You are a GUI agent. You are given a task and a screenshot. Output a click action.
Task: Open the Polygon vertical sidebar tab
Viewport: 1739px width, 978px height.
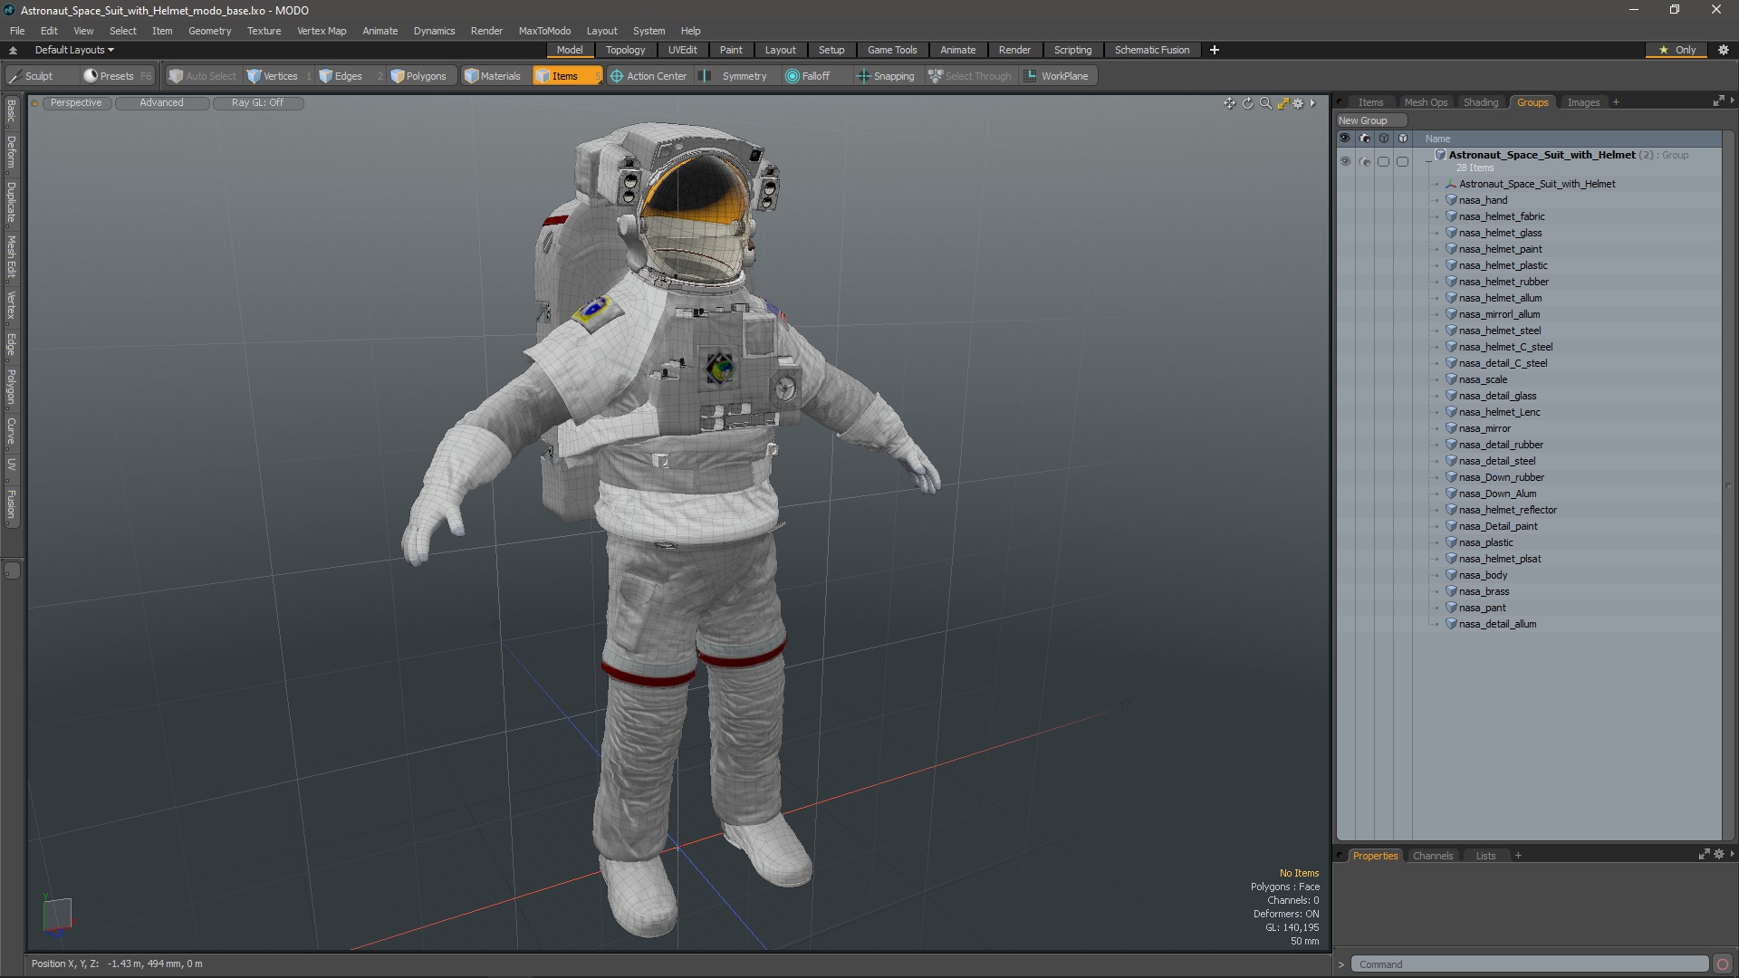11,388
